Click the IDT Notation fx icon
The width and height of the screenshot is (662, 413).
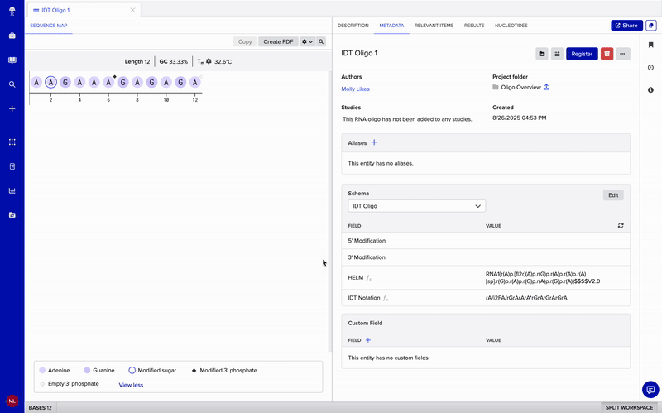coord(385,298)
